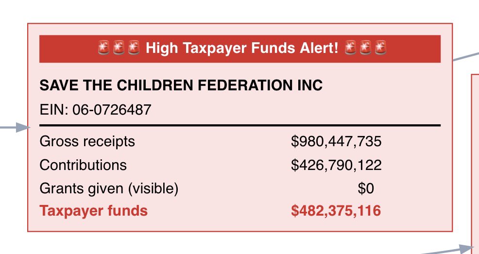
Task: Click the siren immediately left of "High"
Action: (x=134, y=48)
